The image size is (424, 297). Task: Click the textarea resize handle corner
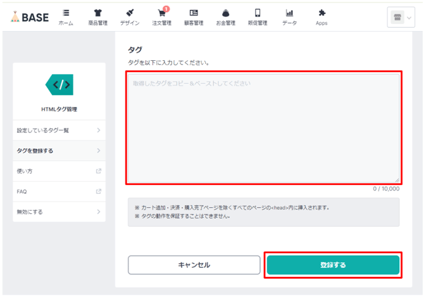click(397, 180)
